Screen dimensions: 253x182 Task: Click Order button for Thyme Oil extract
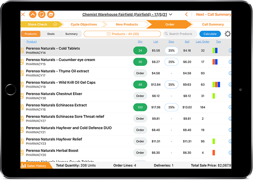140,73
